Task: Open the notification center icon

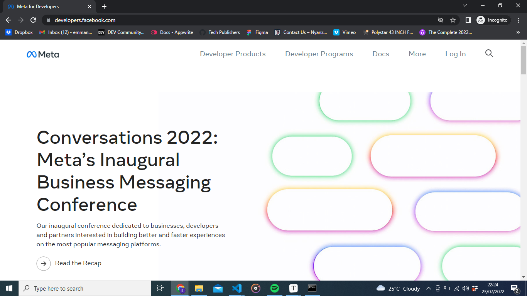Action: 515,288
